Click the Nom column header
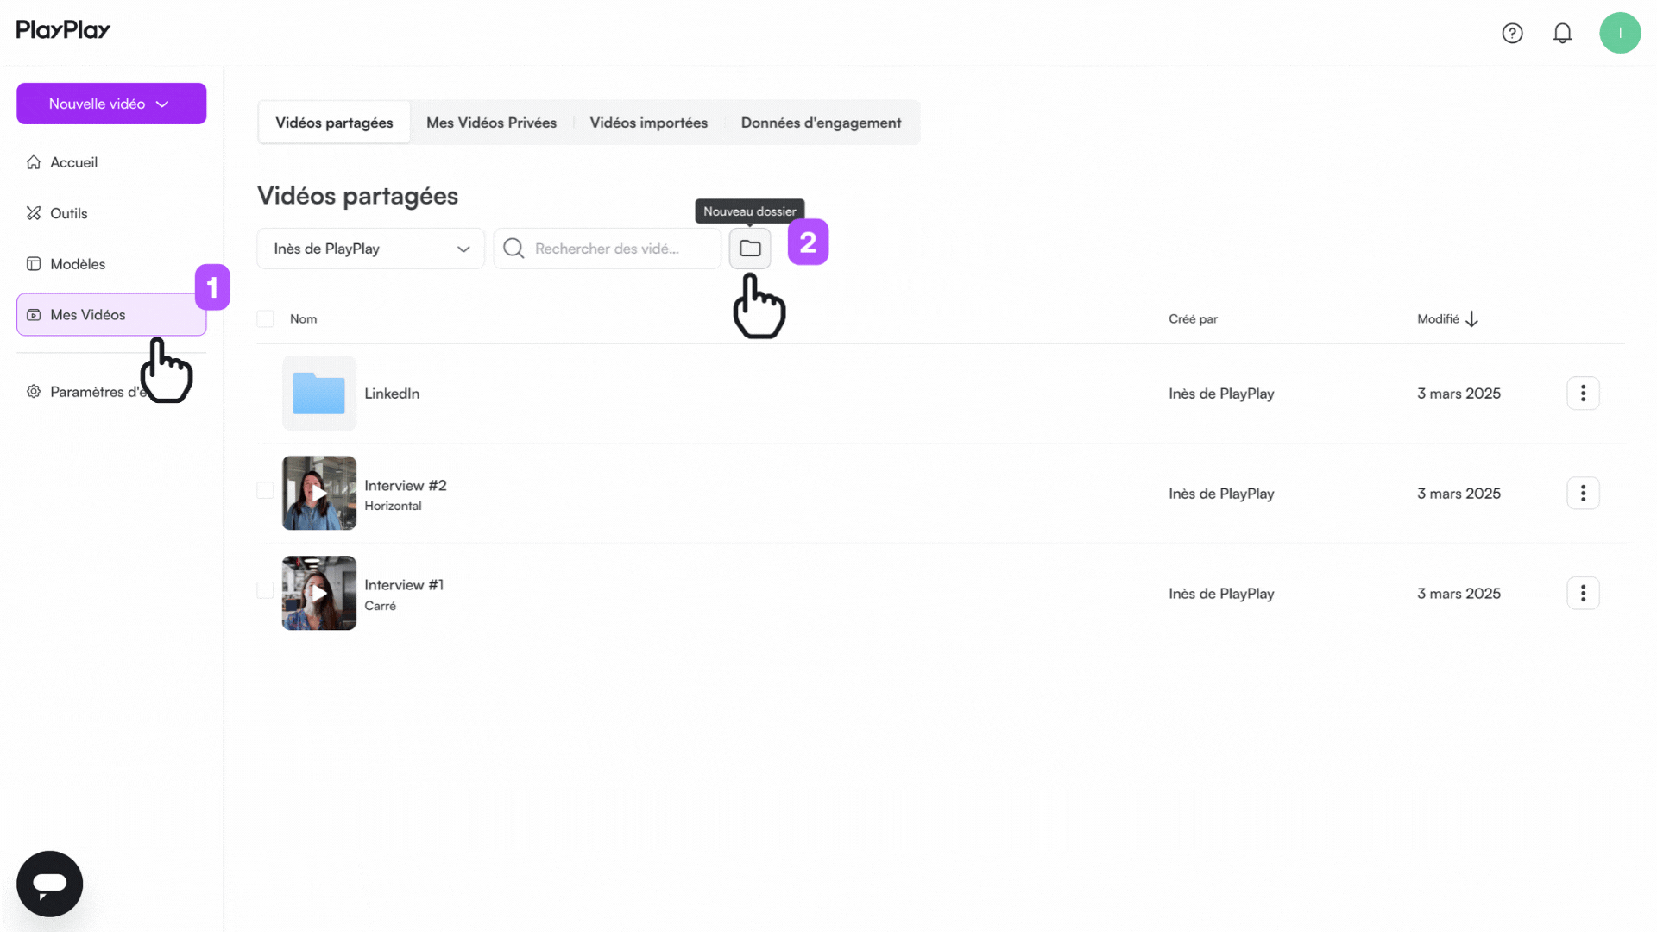 (x=303, y=319)
